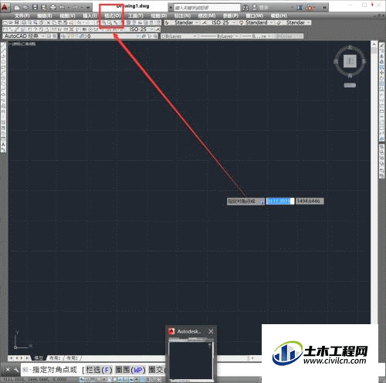Click the X coordinate dynamic input field
386x383 pixels.
point(280,201)
